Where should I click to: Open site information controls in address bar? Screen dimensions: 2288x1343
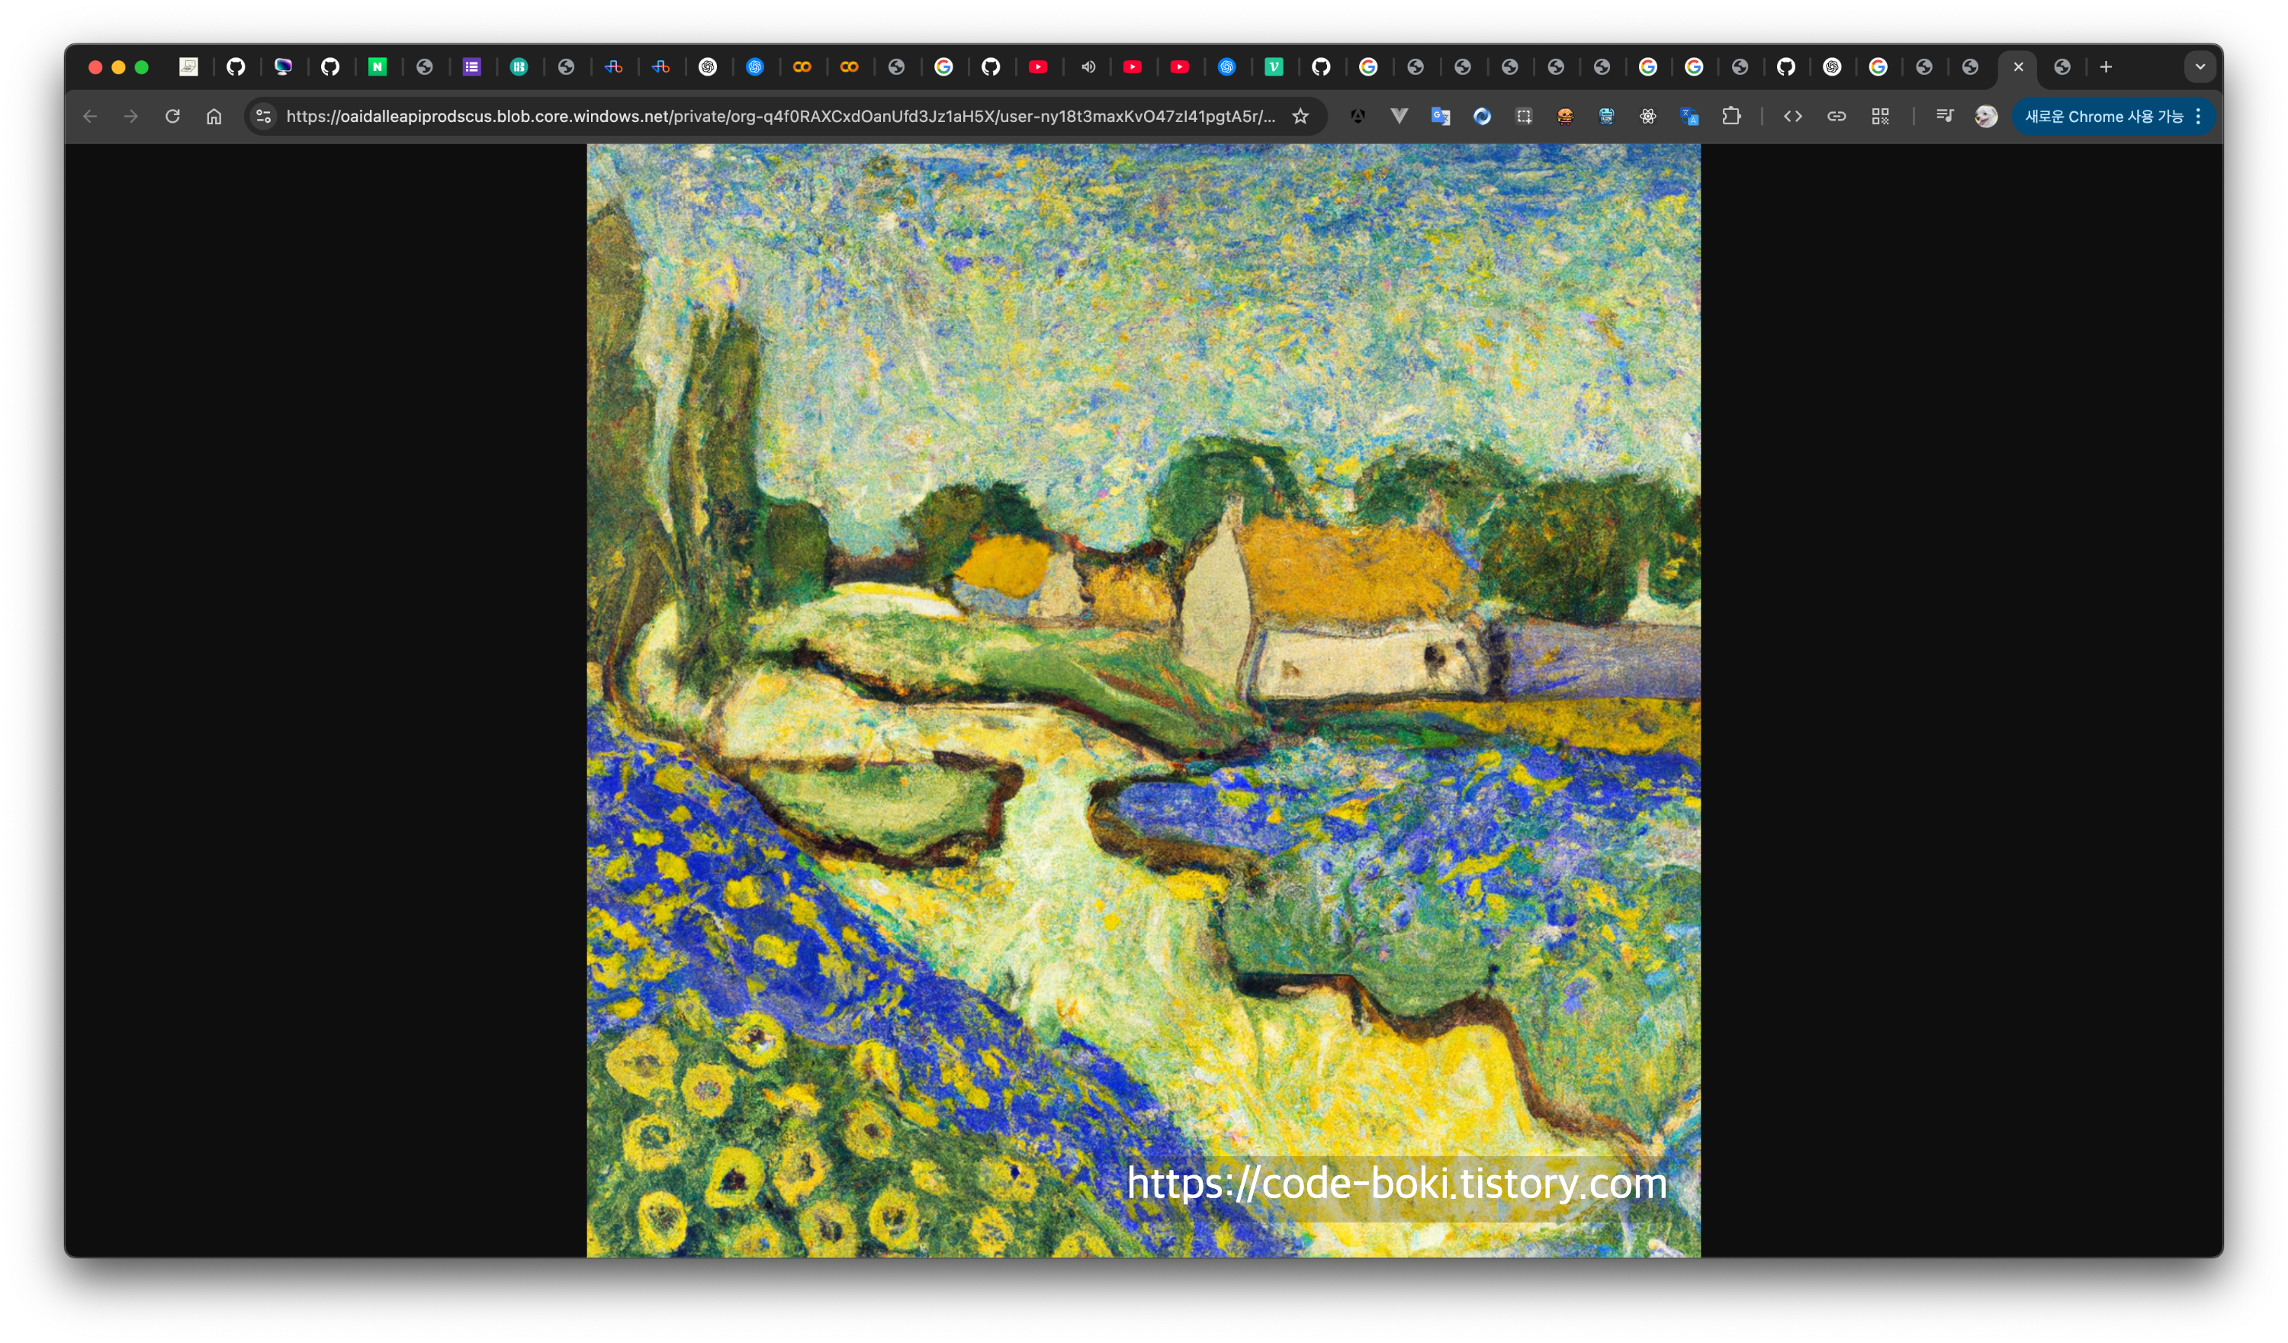point(263,116)
